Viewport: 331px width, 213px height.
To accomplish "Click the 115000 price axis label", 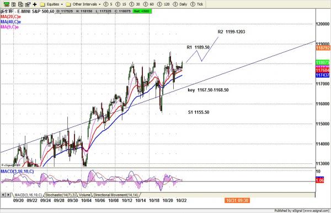I will (x=323, y=124).
